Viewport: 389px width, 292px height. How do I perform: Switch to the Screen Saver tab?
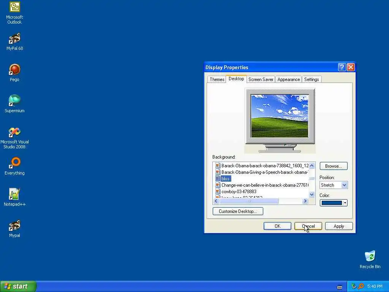[x=261, y=79]
